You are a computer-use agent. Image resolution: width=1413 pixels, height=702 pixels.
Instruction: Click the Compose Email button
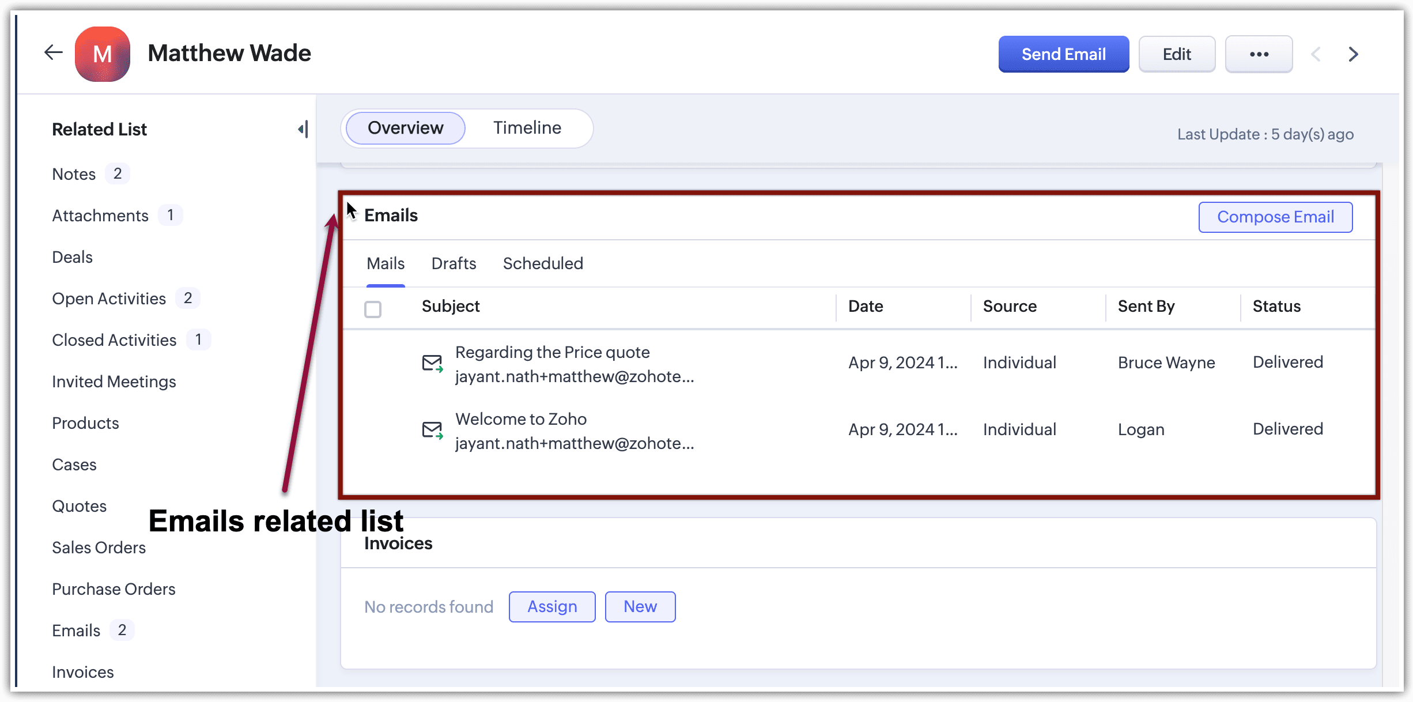pyautogui.click(x=1275, y=217)
